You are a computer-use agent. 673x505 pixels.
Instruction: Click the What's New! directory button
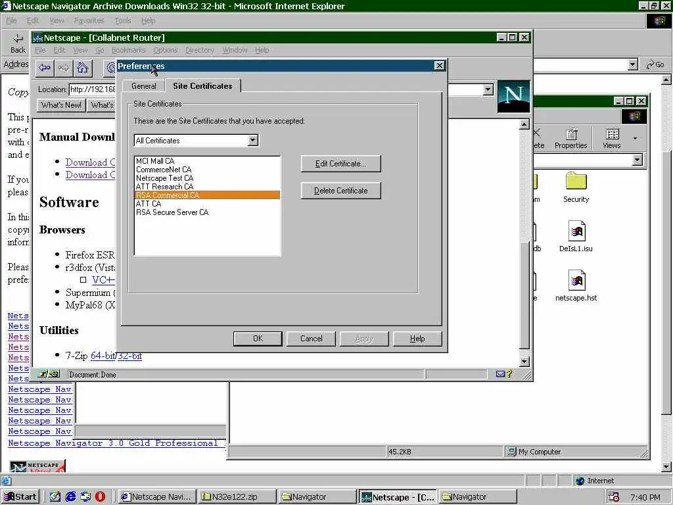[x=61, y=105]
